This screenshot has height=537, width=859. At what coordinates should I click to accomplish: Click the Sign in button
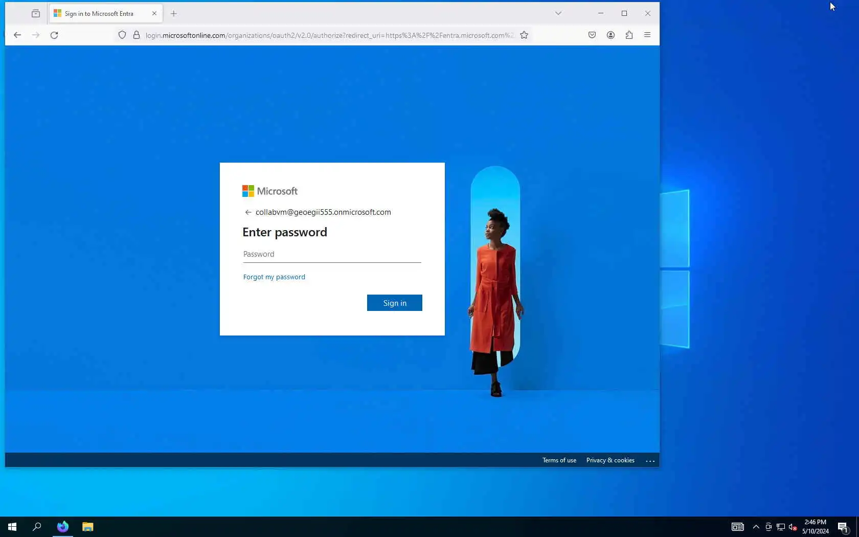click(395, 303)
